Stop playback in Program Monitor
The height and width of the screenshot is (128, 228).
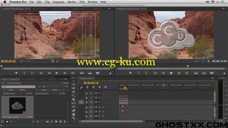pyautogui.click(x=171, y=73)
